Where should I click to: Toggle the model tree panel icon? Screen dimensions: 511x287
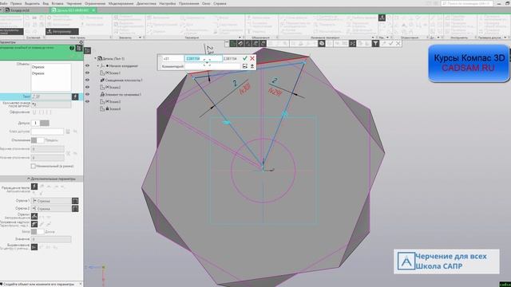tap(87, 50)
